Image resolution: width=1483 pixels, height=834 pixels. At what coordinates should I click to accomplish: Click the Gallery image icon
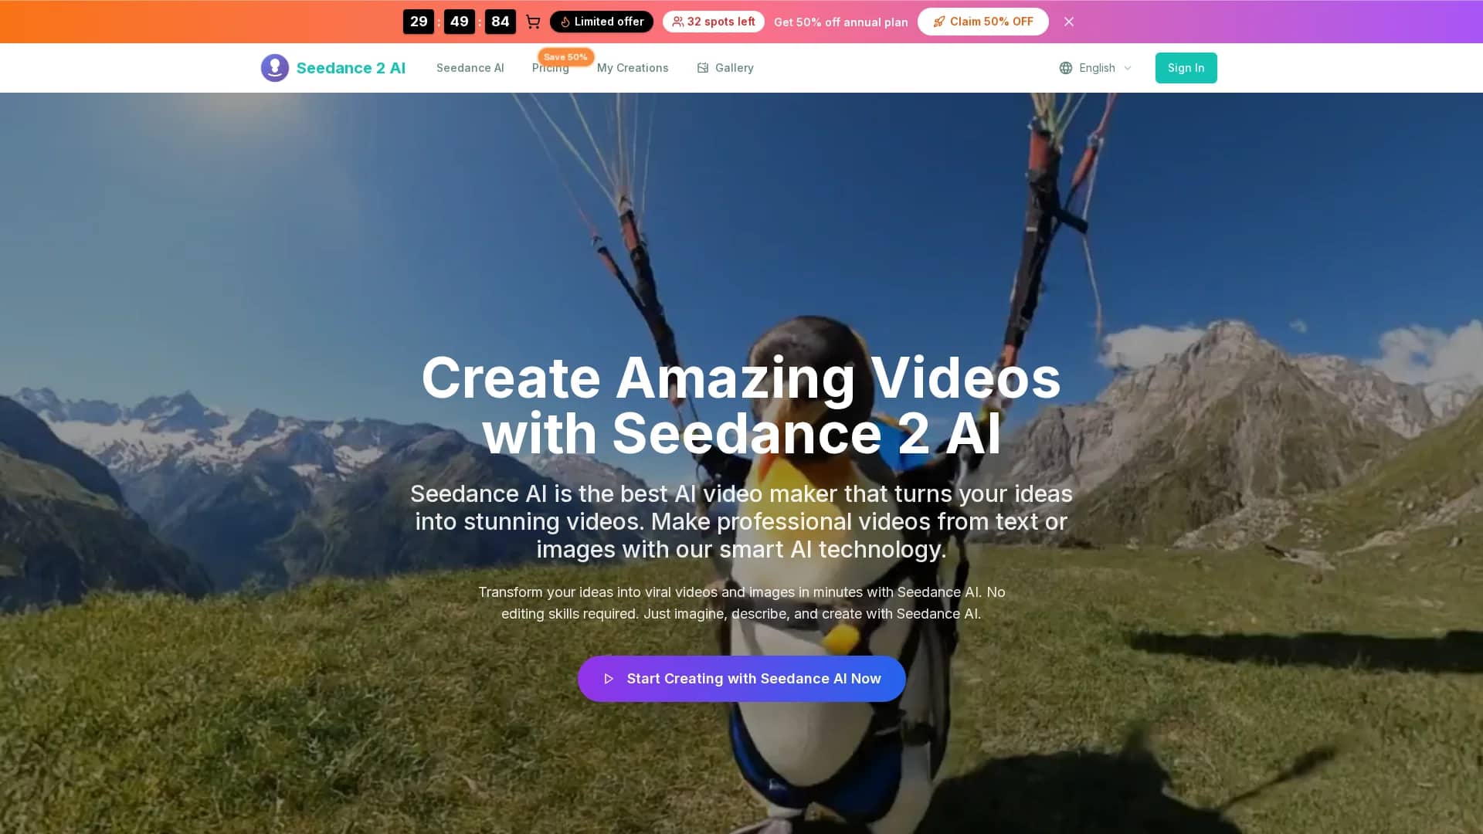703,68
